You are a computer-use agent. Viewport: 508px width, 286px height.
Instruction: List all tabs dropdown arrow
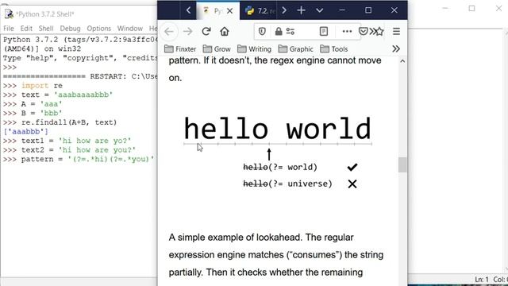[x=319, y=10]
